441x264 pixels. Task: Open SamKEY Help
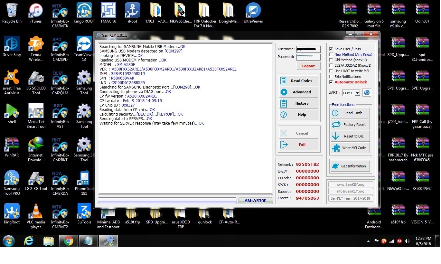pos(299,115)
